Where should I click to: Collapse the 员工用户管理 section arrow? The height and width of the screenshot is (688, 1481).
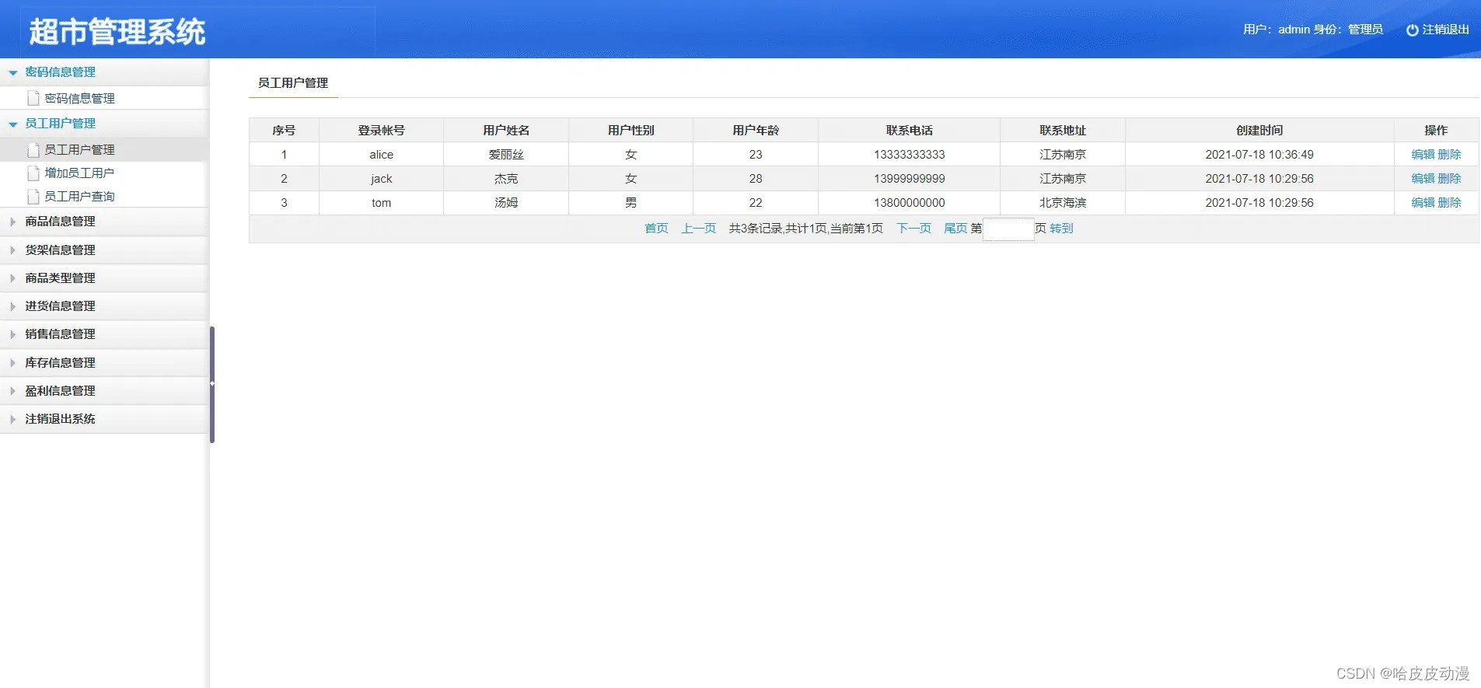tap(13, 124)
